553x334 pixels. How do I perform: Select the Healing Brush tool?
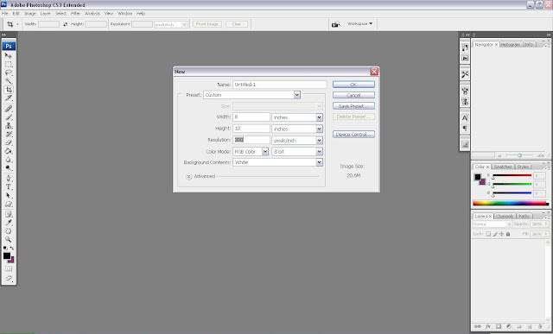(9, 109)
